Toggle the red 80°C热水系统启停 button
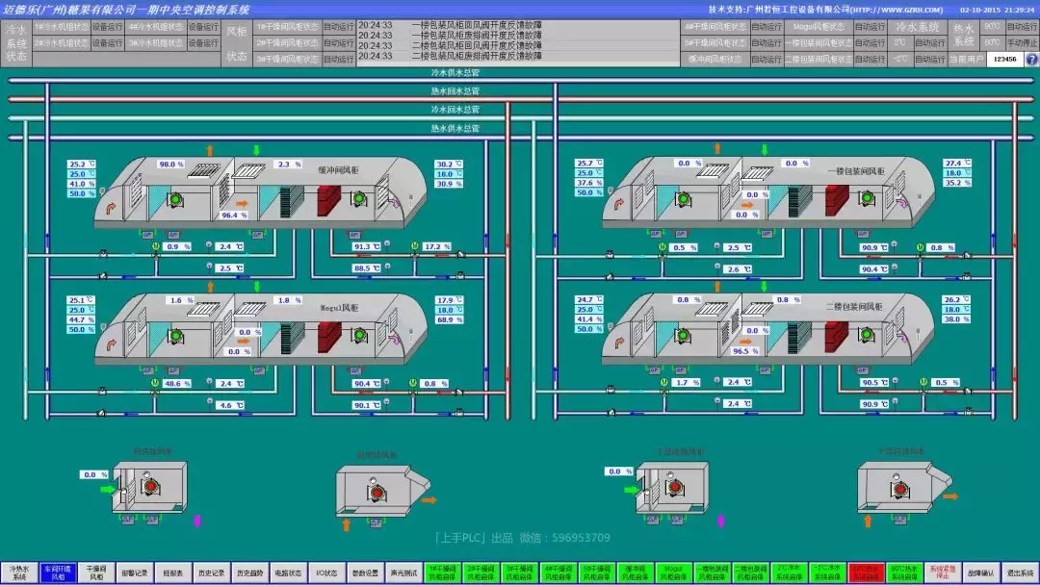1040x585 pixels. point(866,572)
